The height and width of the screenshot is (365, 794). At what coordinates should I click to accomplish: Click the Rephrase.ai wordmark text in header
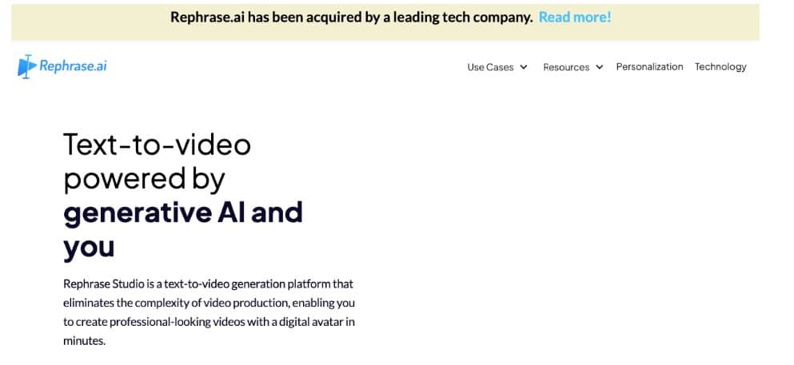(73, 66)
